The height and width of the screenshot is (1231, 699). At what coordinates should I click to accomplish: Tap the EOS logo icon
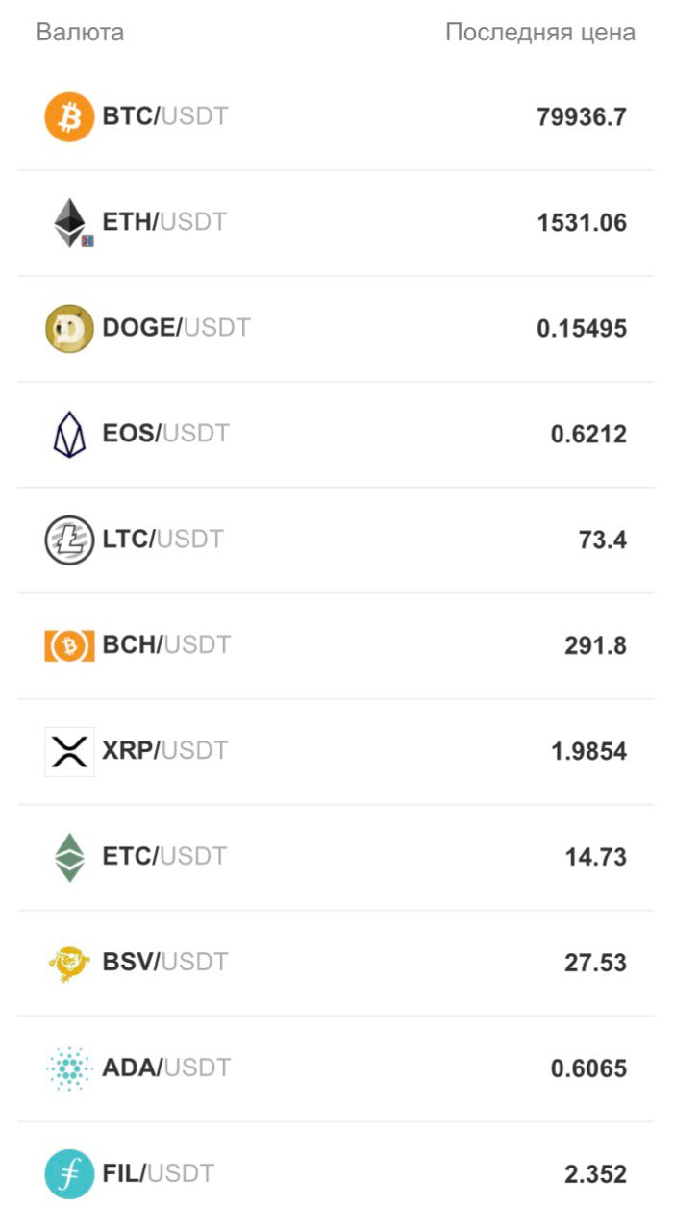coord(69,435)
